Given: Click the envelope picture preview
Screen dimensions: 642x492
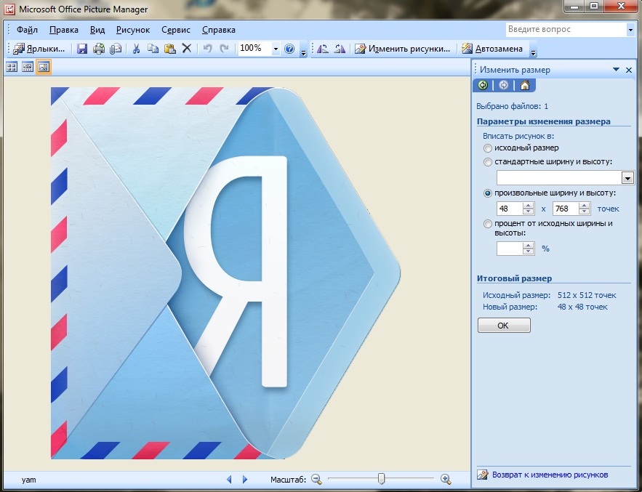Looking at the screenshot, I should pyautogui.click(x=225, y=273).
